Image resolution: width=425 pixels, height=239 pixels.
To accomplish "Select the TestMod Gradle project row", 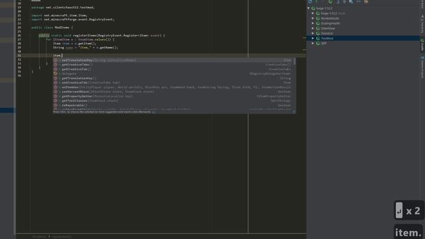I will (363, 39).
